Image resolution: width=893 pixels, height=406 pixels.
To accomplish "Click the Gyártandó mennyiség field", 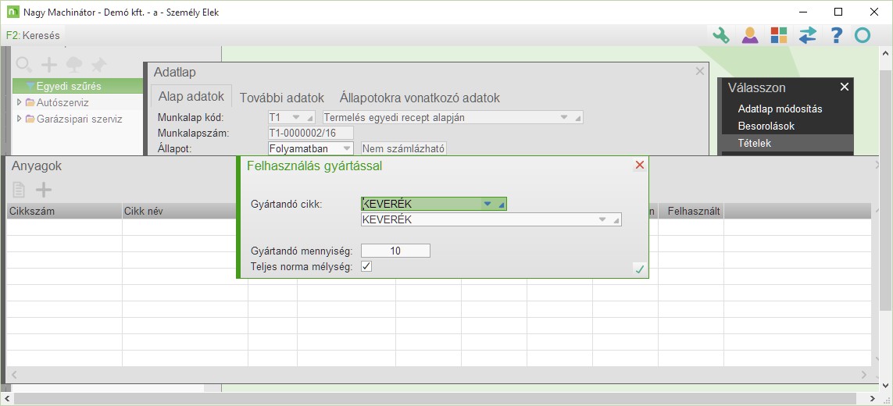I will click(x=396, y=251).
